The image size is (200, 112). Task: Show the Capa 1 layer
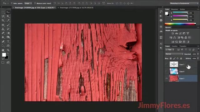167,64
